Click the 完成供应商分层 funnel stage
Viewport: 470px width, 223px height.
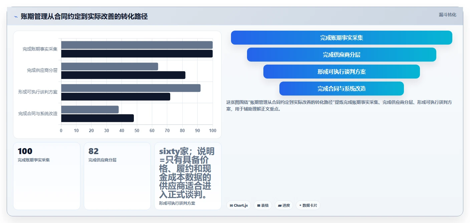point(341,55)
